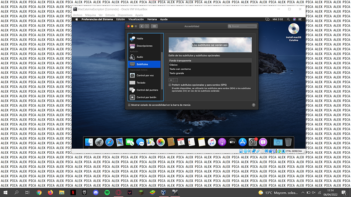Image resolution: width=351 pixels, height=197 pixels.
Task: Open VirtualBox Dispositivos menu
Action: point(125,15)
